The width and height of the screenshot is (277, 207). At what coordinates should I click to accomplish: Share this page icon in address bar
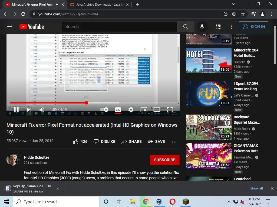[x=234, y=14]
